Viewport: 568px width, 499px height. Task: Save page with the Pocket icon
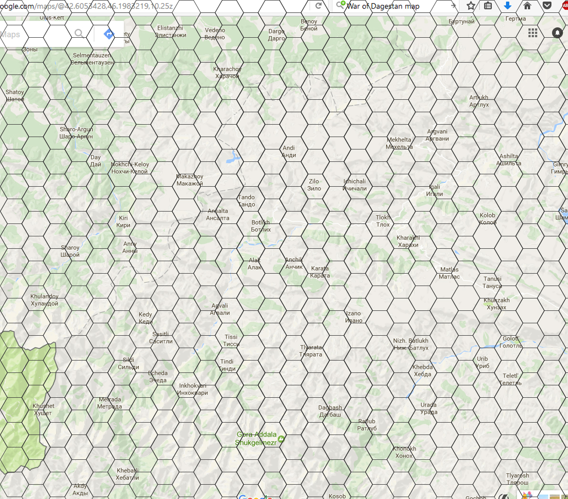click(547, 6)
